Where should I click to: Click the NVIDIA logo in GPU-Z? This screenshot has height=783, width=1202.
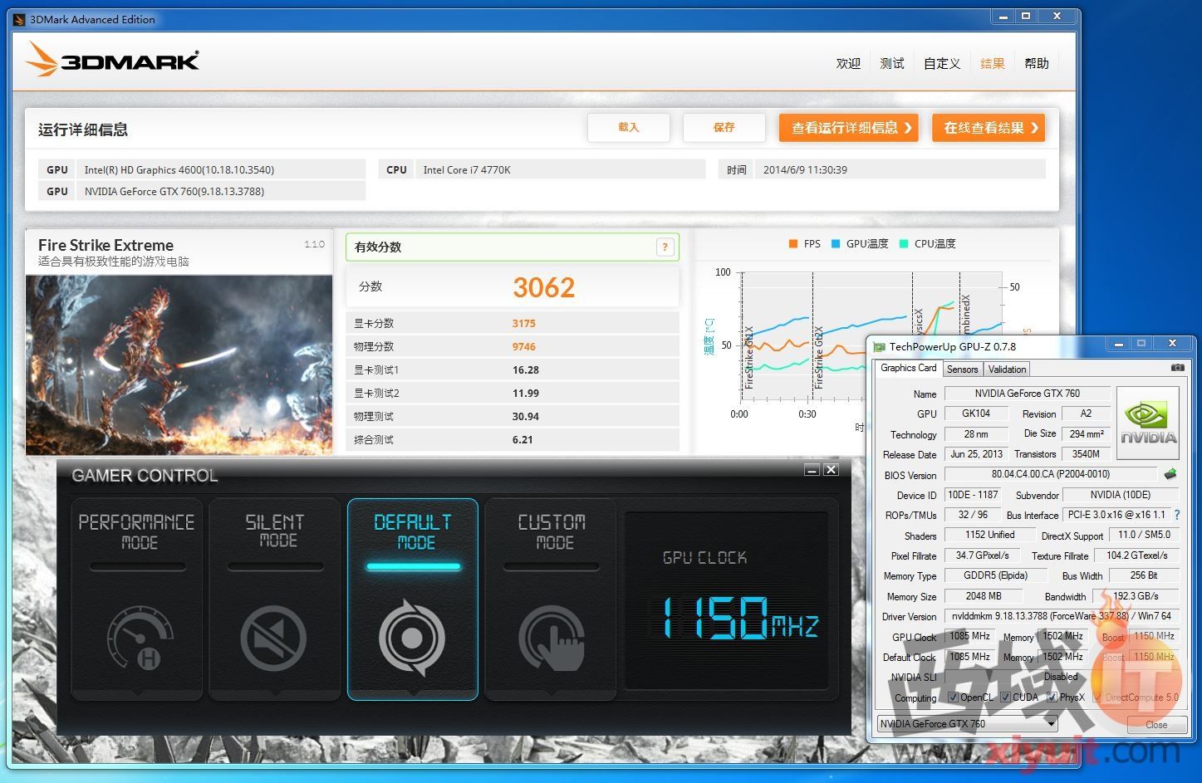click(x=1148, y=424)
